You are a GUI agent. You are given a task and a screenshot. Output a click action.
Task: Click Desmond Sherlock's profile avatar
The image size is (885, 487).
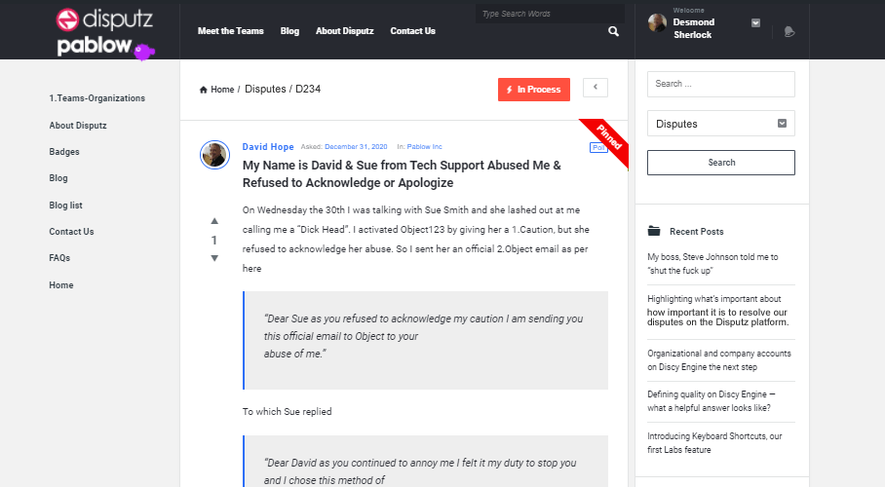(x=657, y=23)
